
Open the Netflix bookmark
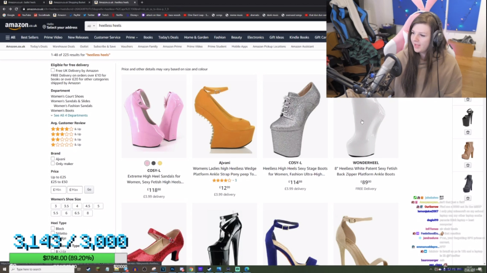(117, 15)
